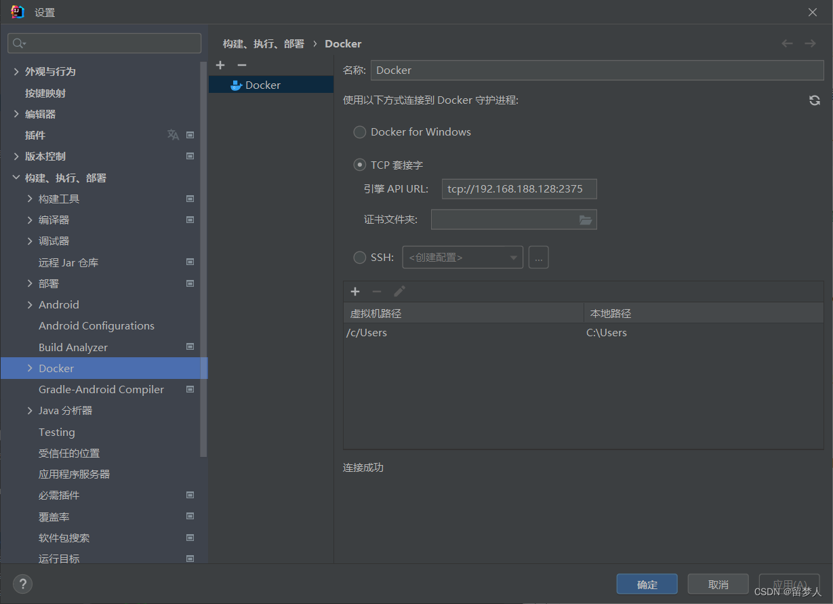Click the 取消 button

[x=718, y=584]
